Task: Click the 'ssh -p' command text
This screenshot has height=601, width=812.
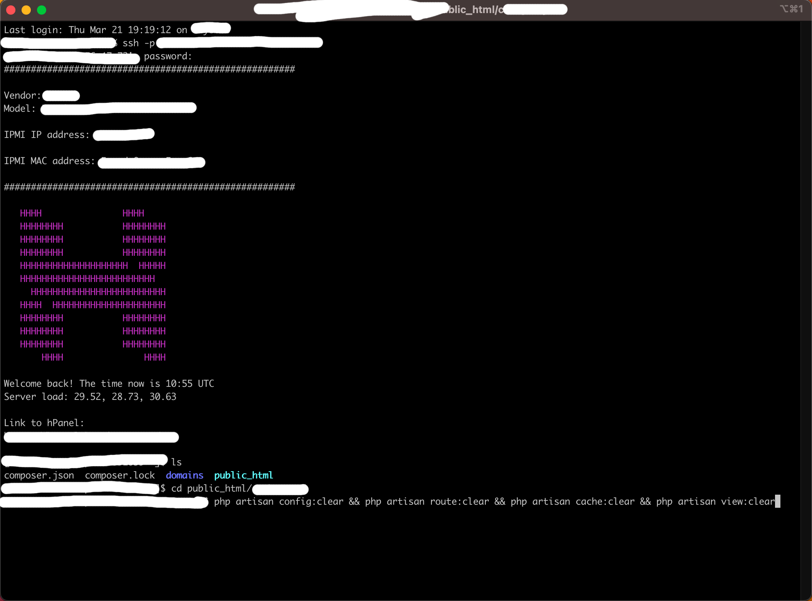Action: pyautogui.click(x=139, y=43)
